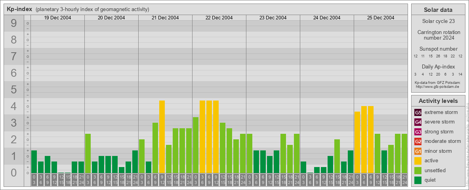Select the 23 Dec 2004 date header

[x=273, y=18]
